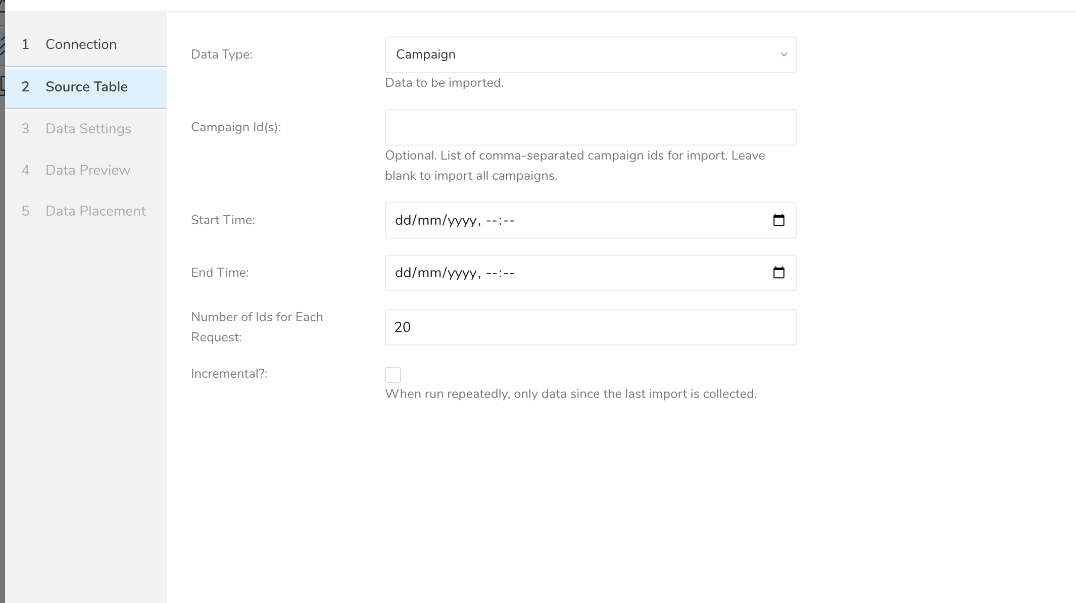Go to the Connection step

(x=81, y=44)
